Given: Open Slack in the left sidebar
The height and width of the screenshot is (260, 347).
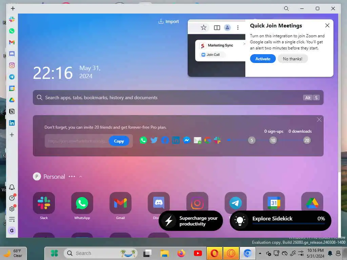Looking at the screenshot, I should [12, 19].
